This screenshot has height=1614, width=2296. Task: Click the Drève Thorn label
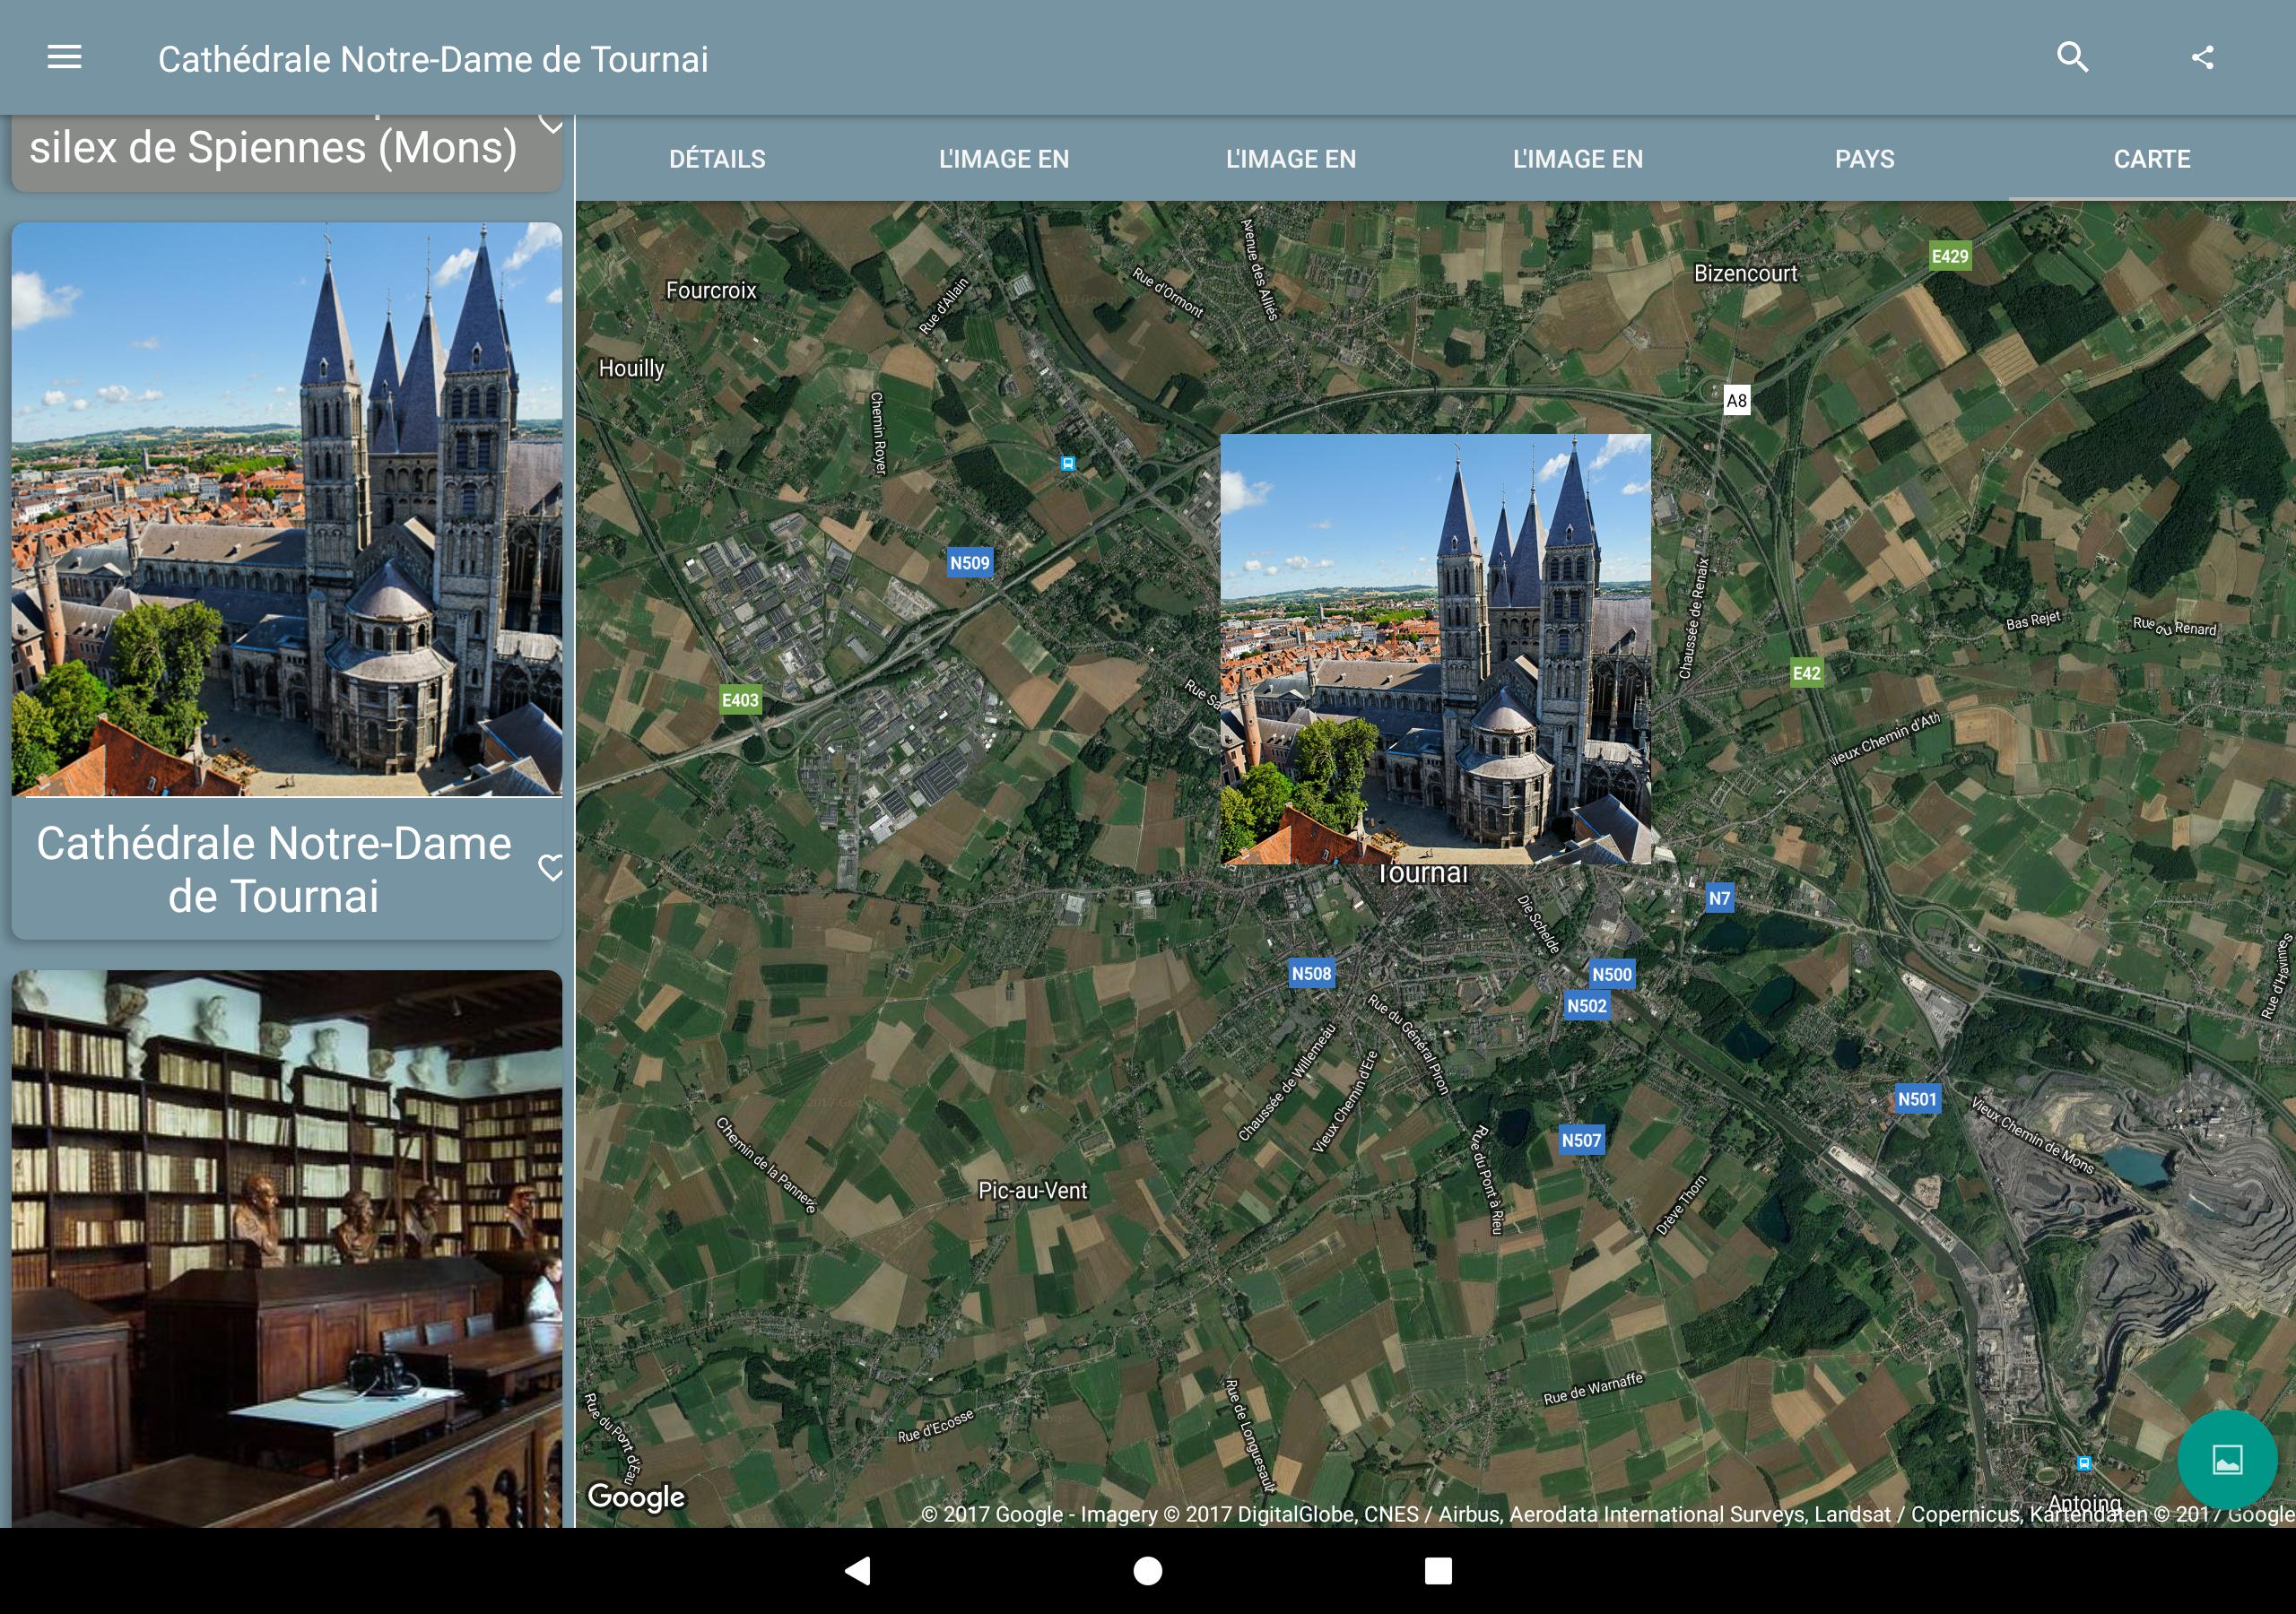click(x=1681, y=1205)
